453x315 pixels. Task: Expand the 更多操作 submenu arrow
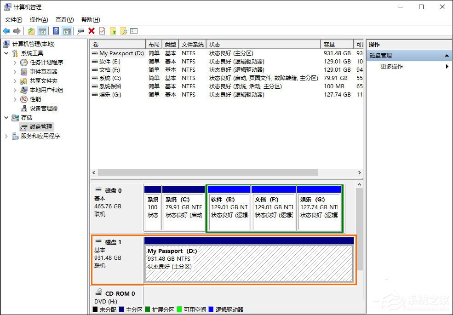tap(447, 66)
